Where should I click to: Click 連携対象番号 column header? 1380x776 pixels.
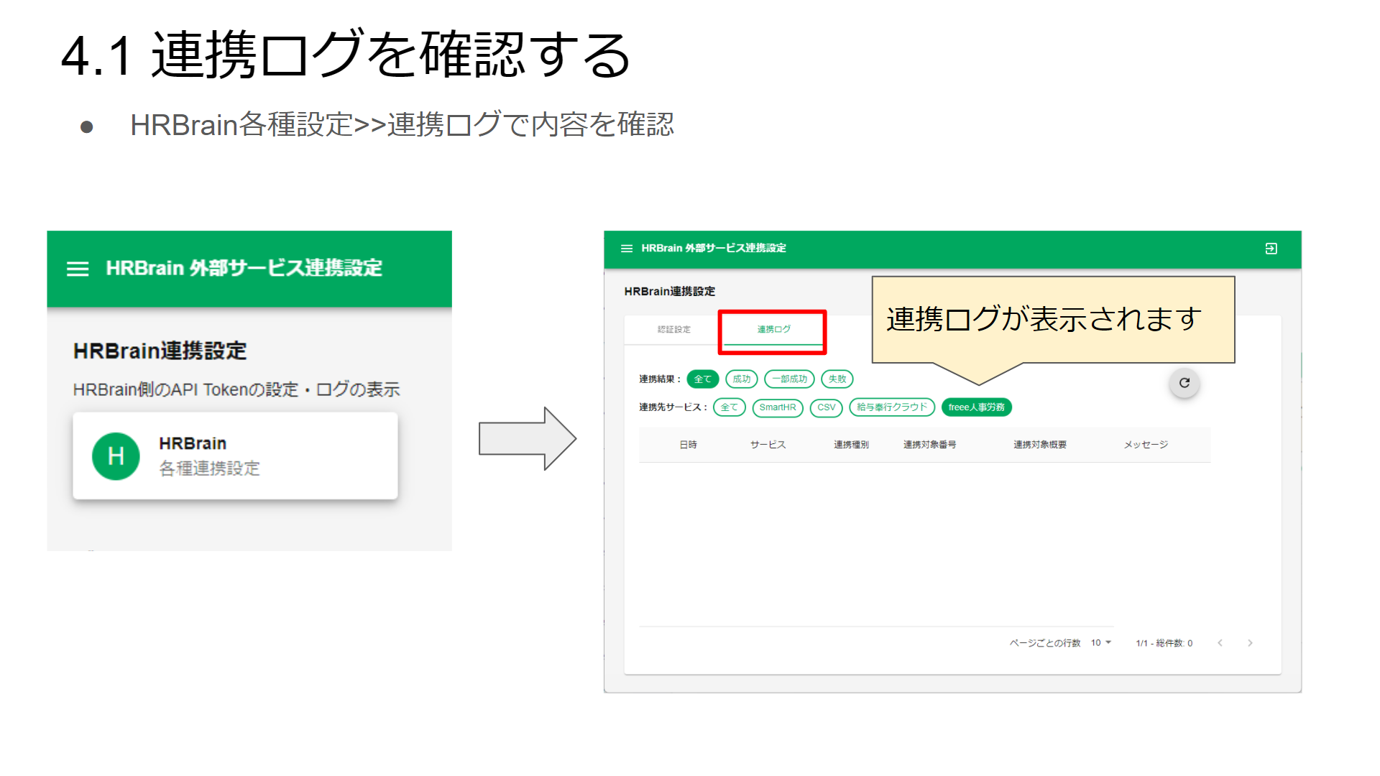(929, 445)
